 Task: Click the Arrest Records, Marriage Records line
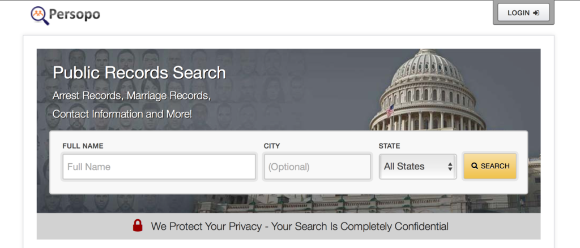click(131, 95)
